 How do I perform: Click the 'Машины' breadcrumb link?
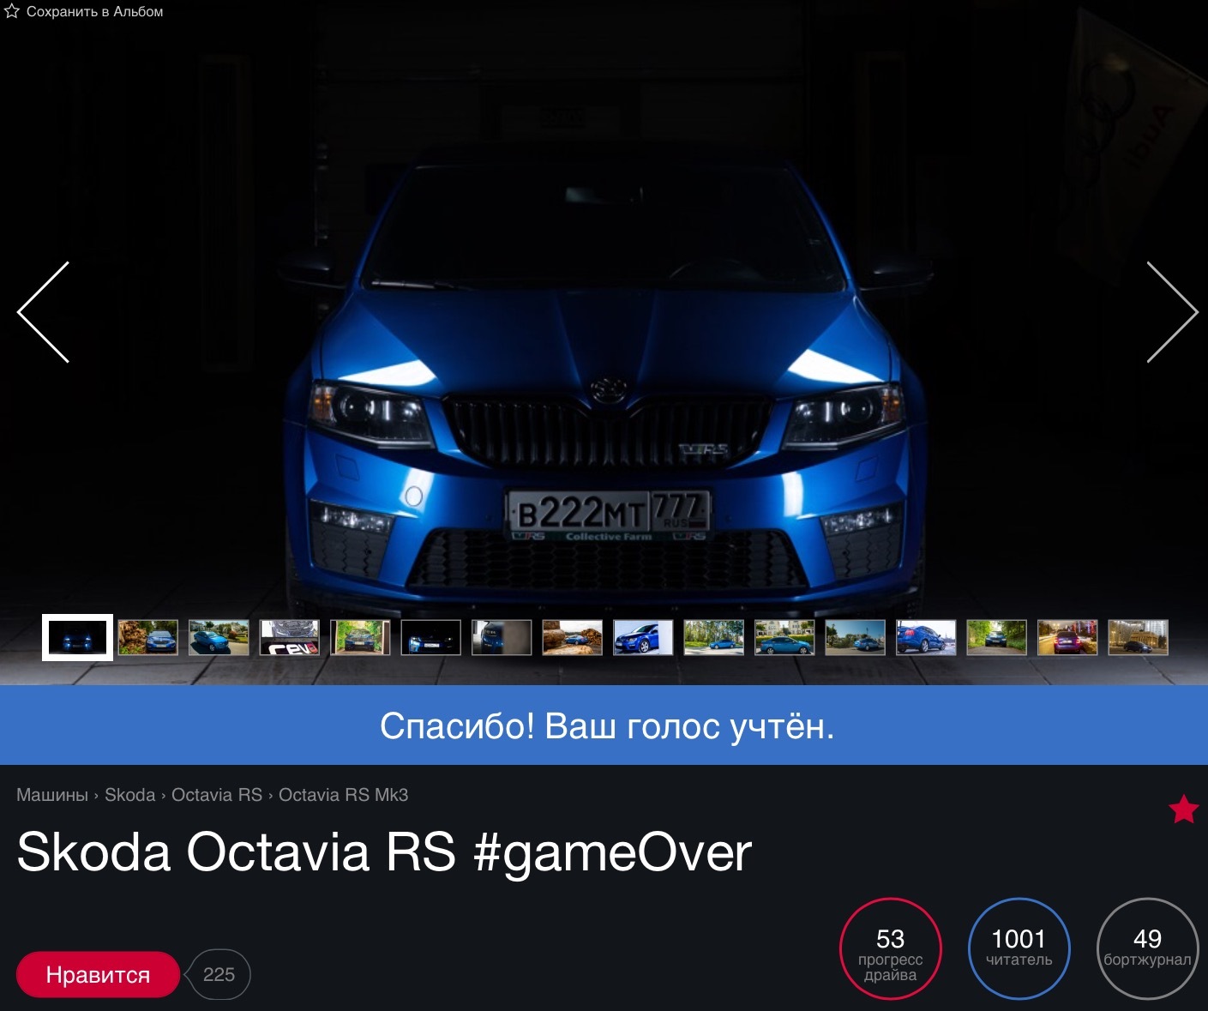[52, 795]
